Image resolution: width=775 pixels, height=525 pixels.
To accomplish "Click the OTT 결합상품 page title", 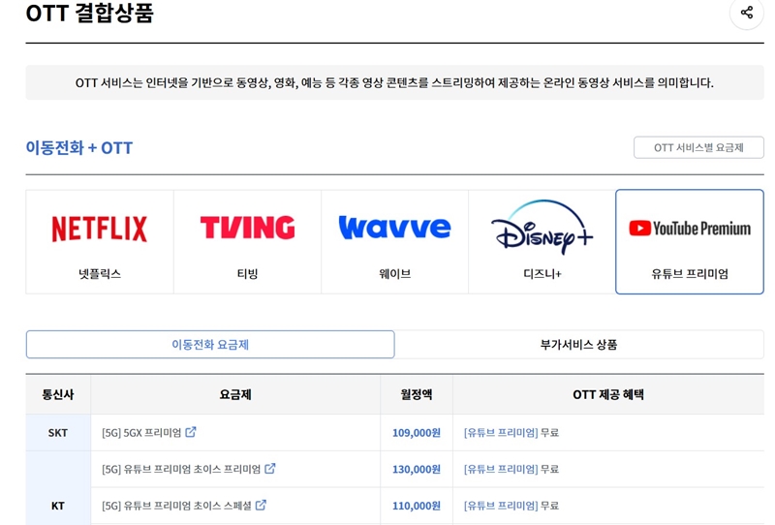I will [89, 13].
